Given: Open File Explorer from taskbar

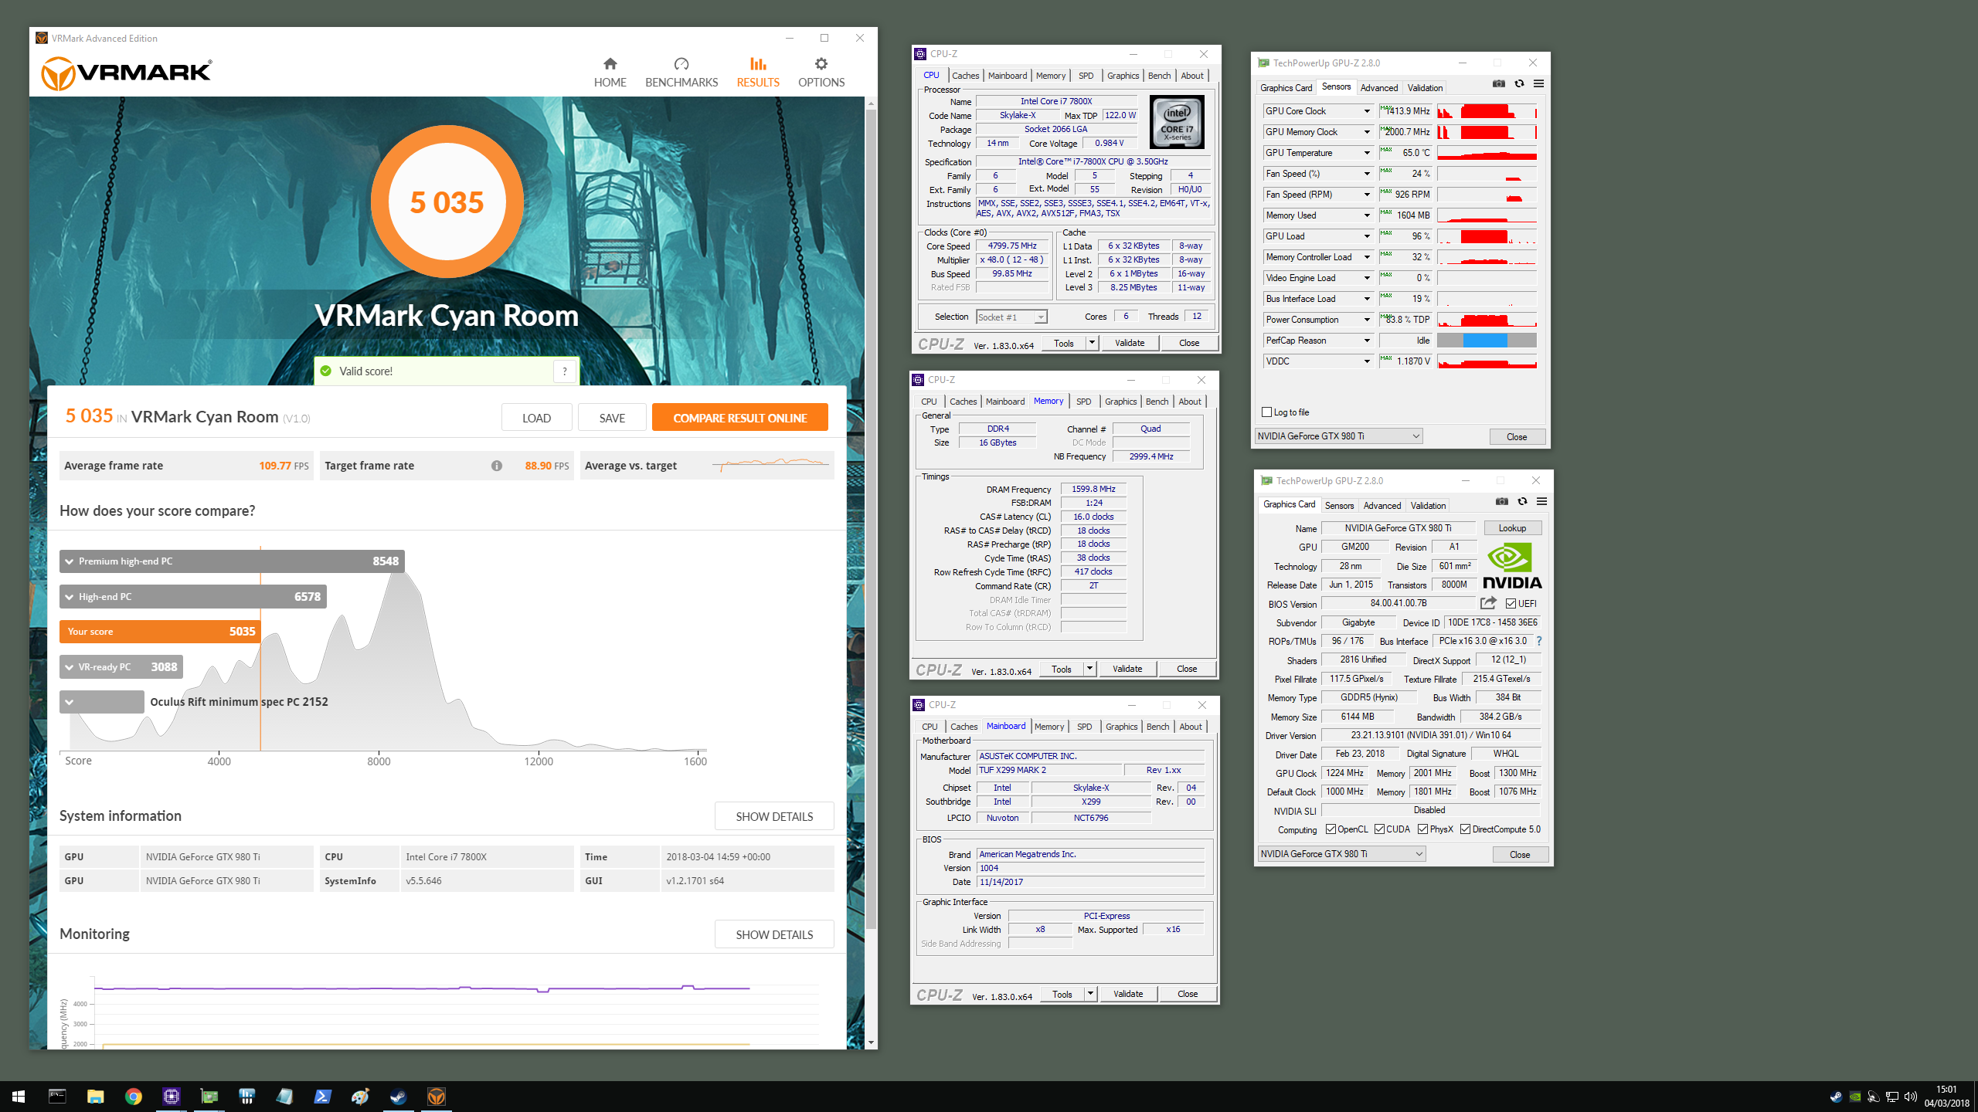Looking at the screenshot, I should (x=95, y=1097).
